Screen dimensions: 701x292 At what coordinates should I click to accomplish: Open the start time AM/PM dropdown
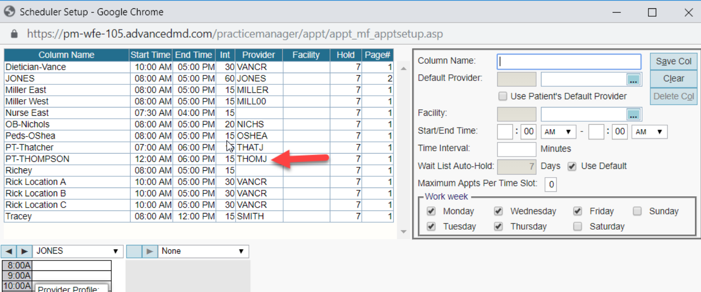pyautogui.click(x=558, y=132)
